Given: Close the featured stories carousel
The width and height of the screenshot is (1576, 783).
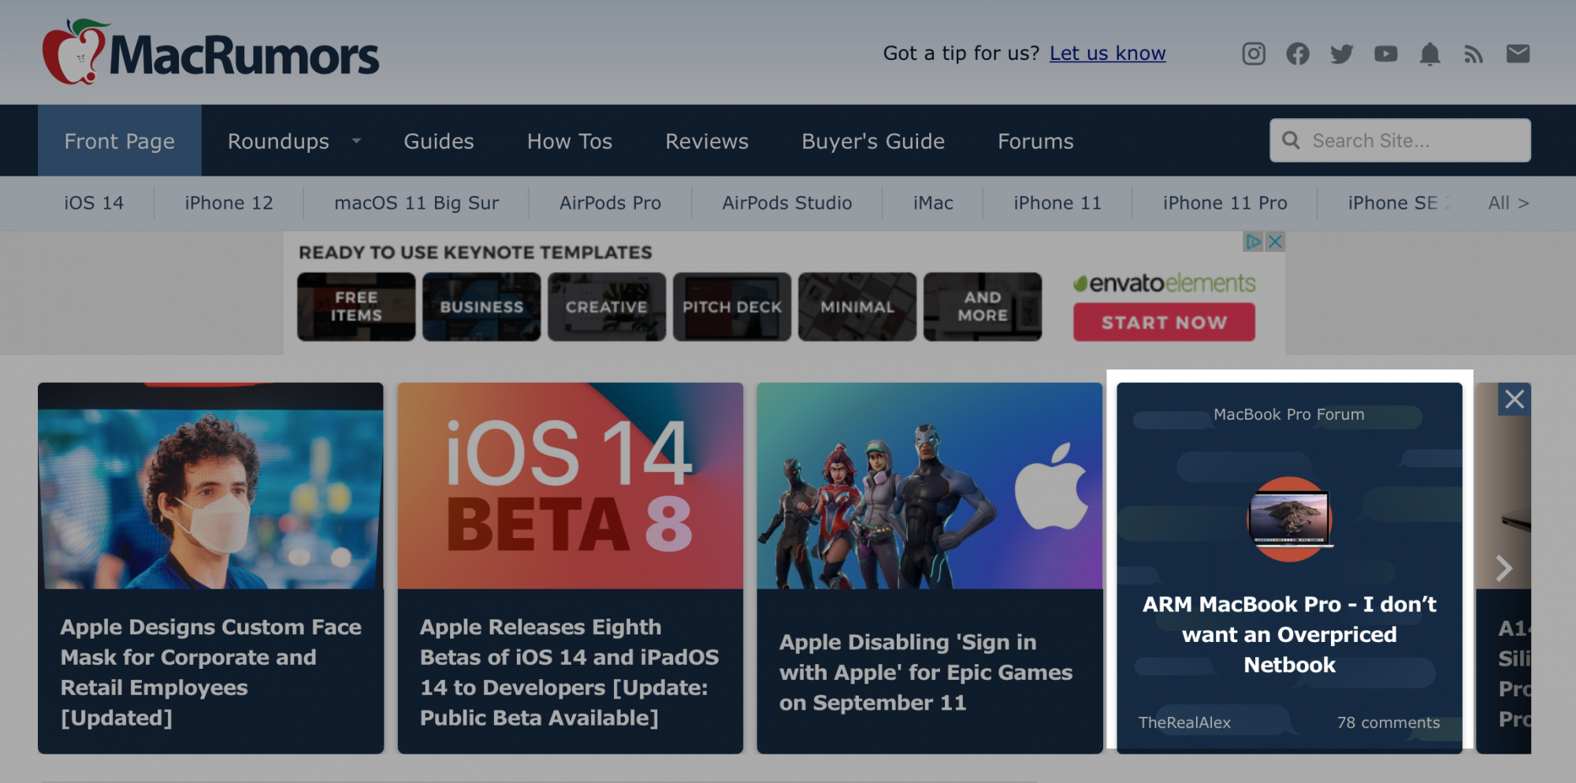Looking at the screenshot, I should (x=1515, y=399).
